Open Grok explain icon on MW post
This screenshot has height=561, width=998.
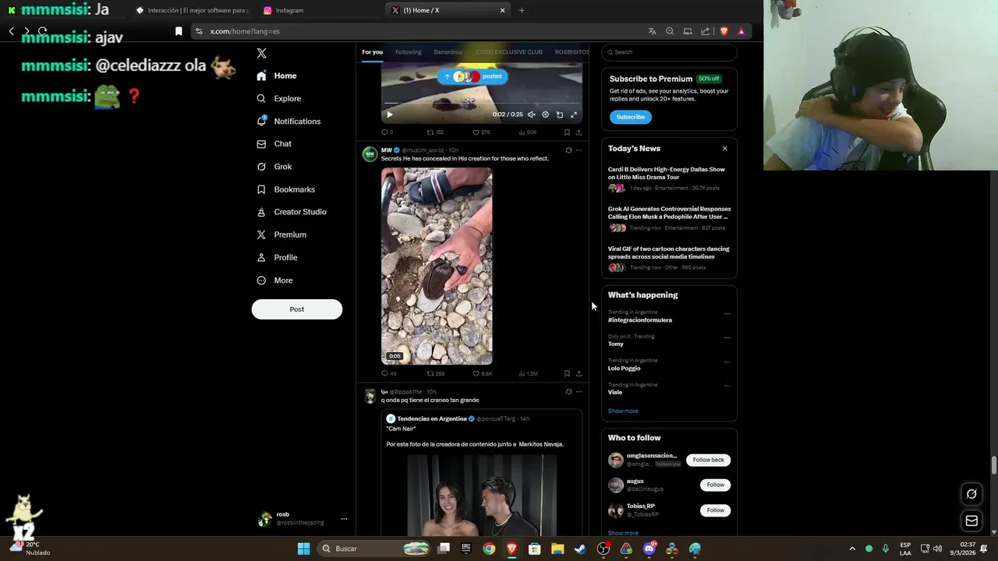[x=568, y=150]
